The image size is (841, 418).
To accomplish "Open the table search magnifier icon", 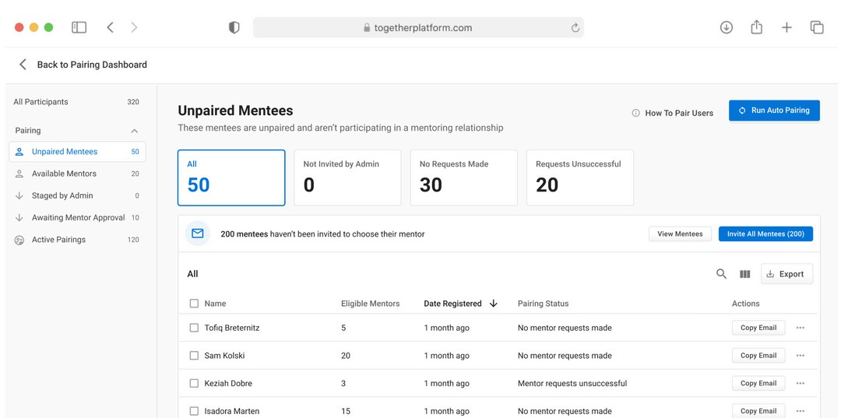I will (721, 274).
